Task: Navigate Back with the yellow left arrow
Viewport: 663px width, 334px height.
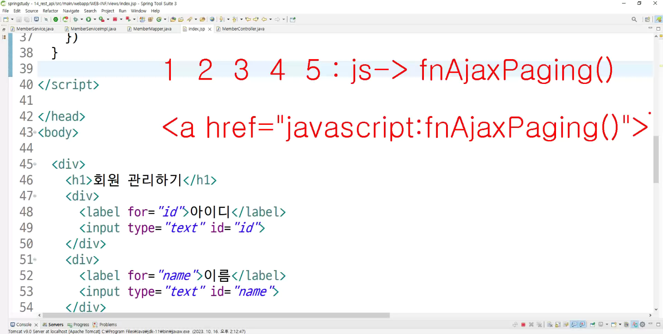Action: coord(263,20)
